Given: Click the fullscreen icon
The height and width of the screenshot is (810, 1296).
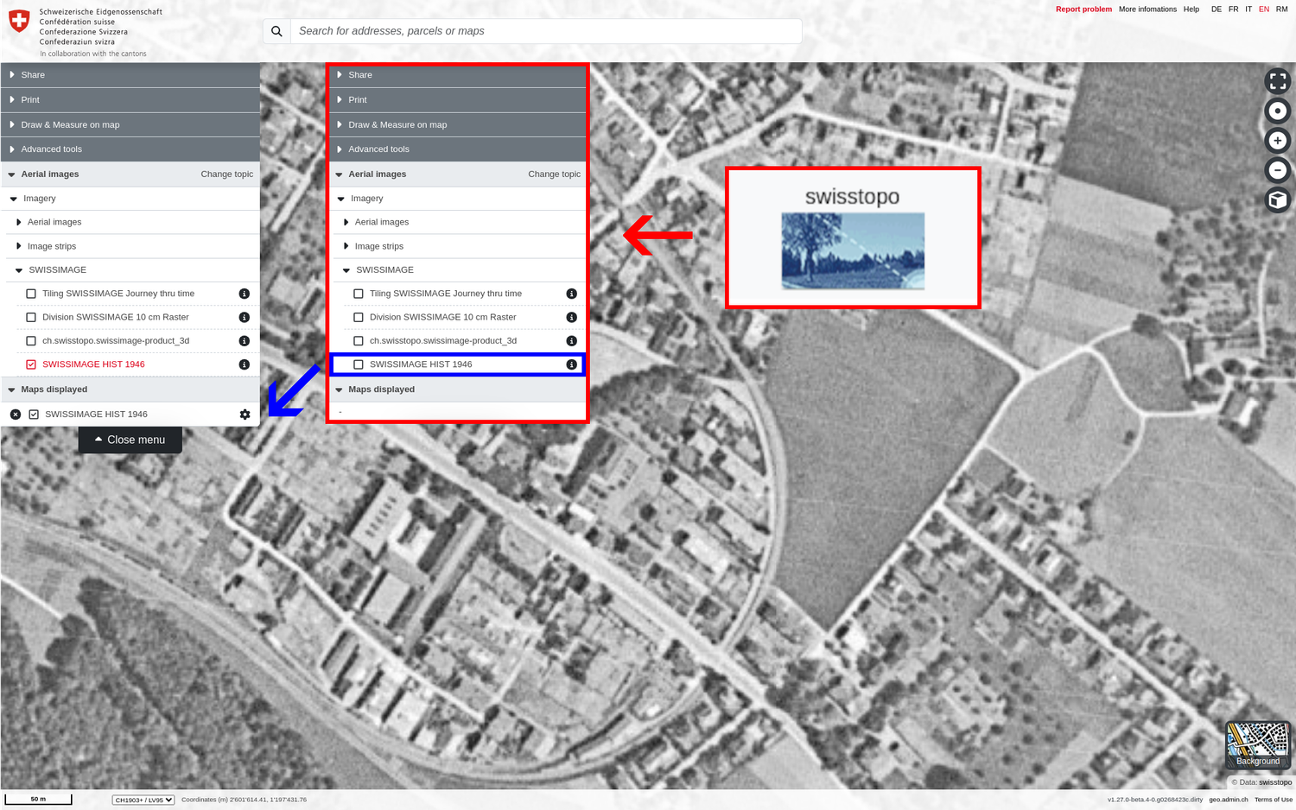Looking at the screenshot, I should pyautogui.click(x=1278, y=80).
